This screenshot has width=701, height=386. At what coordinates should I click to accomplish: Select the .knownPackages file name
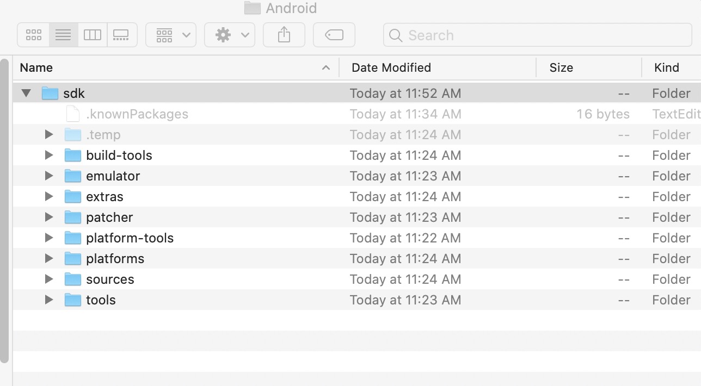pyautogui.click(x=137, y=114)
